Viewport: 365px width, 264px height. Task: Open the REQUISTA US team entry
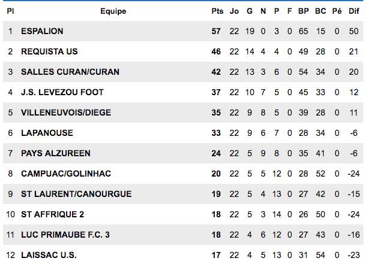click(49, 51)
